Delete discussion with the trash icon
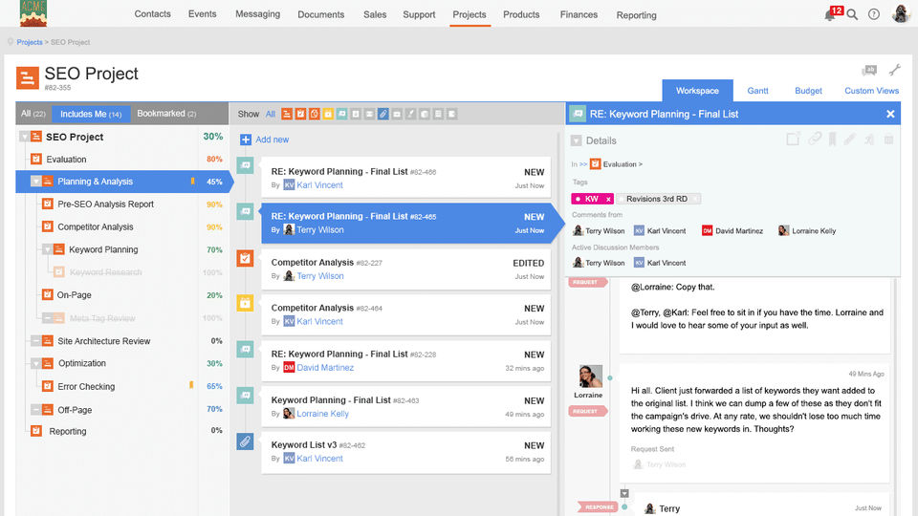This screenshot has height=516, width=918. [x=888, y=140]
